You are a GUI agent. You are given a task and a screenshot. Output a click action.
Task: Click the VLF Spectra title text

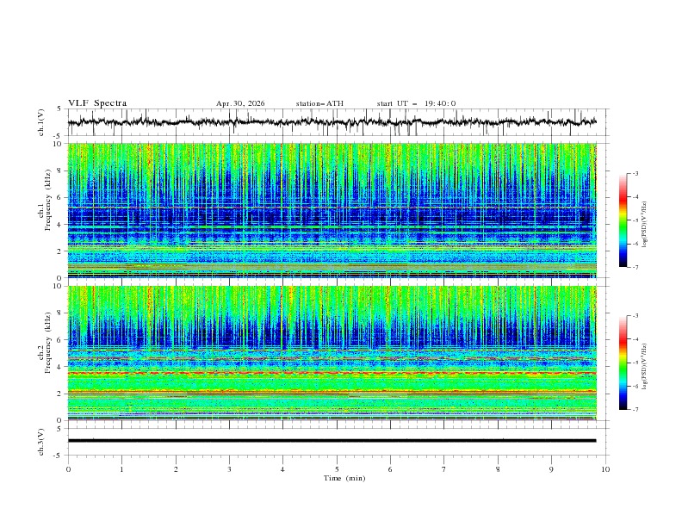coord(97,103)
